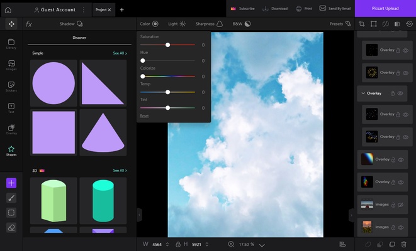Screen dimensions: 416x251
Task: Show the hidden Images layer
Action: click(401, 205)
